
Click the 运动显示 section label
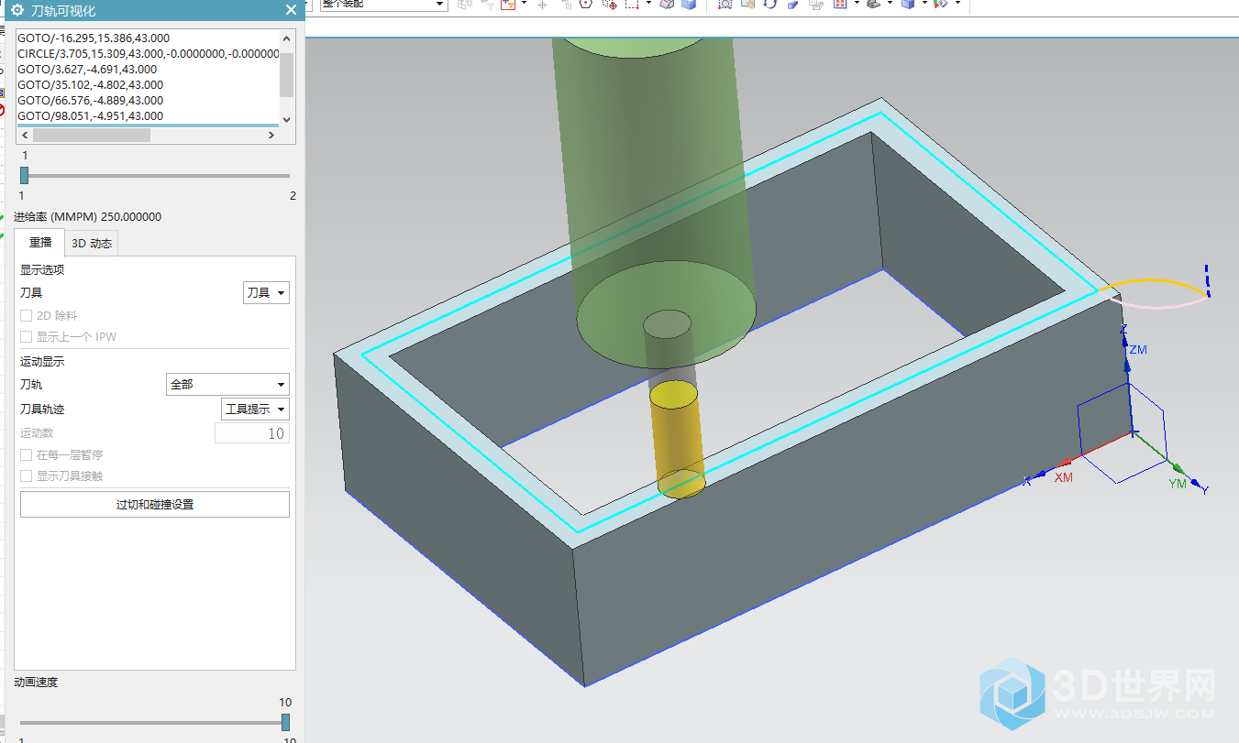coord(42,362)
